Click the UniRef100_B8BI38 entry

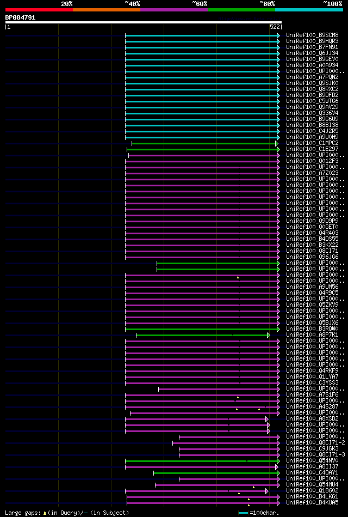pos(312,125)
